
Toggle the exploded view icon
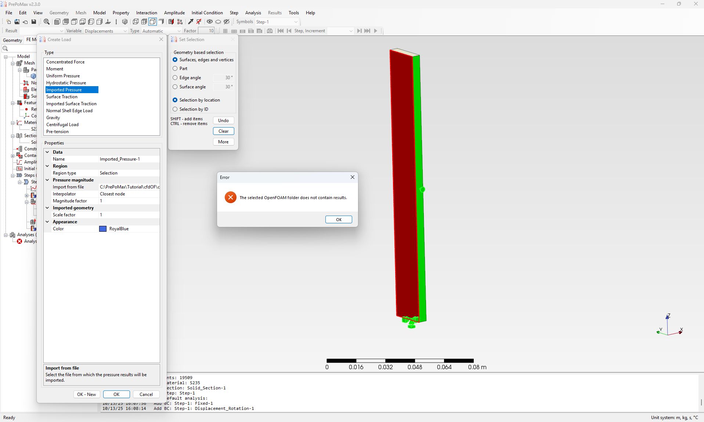pyautogui.click(x=180, y=22)
